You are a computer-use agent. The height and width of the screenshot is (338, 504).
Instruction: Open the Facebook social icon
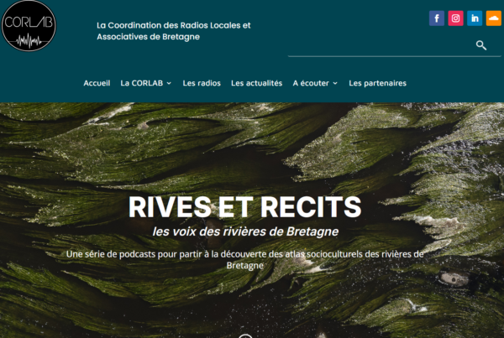(437, 18)
